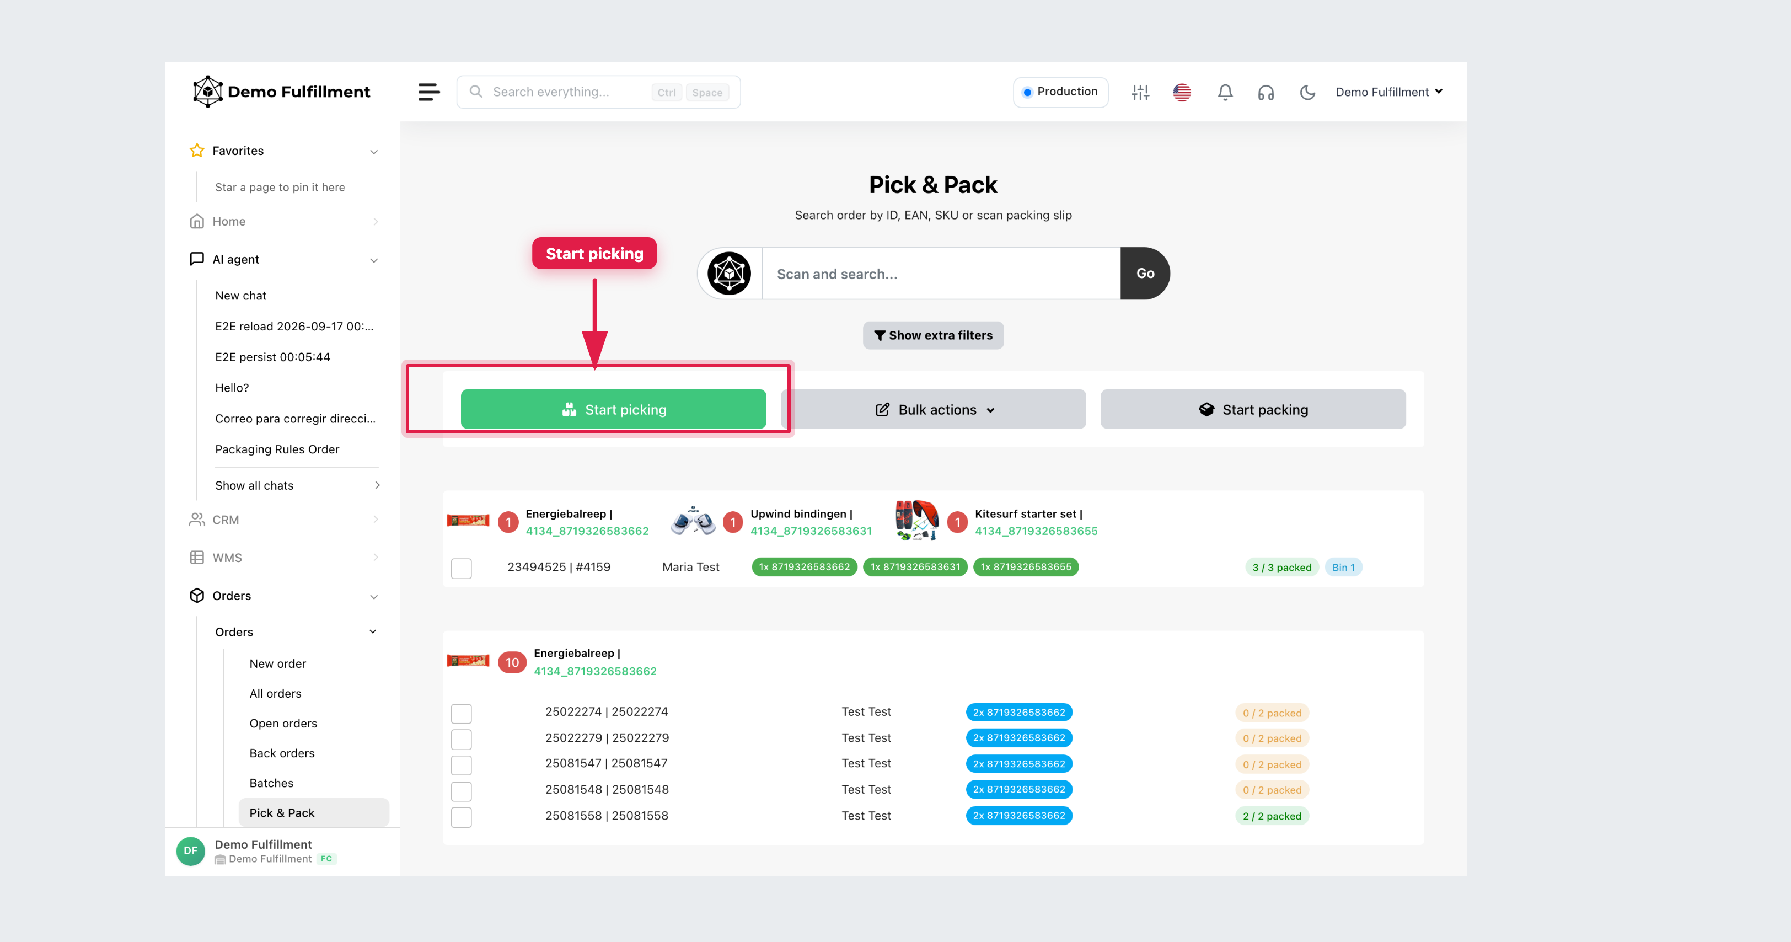
Task: Click the CRM people icon
Action: (x=197, y=520)
